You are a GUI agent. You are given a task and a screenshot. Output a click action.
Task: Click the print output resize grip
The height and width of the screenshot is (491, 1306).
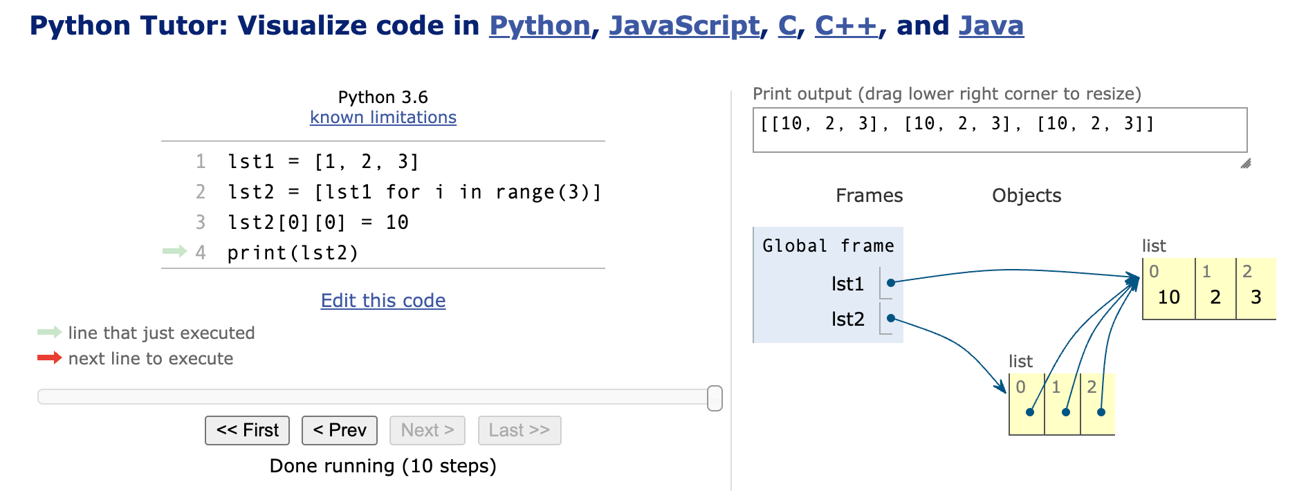[x=1245, y=164]
